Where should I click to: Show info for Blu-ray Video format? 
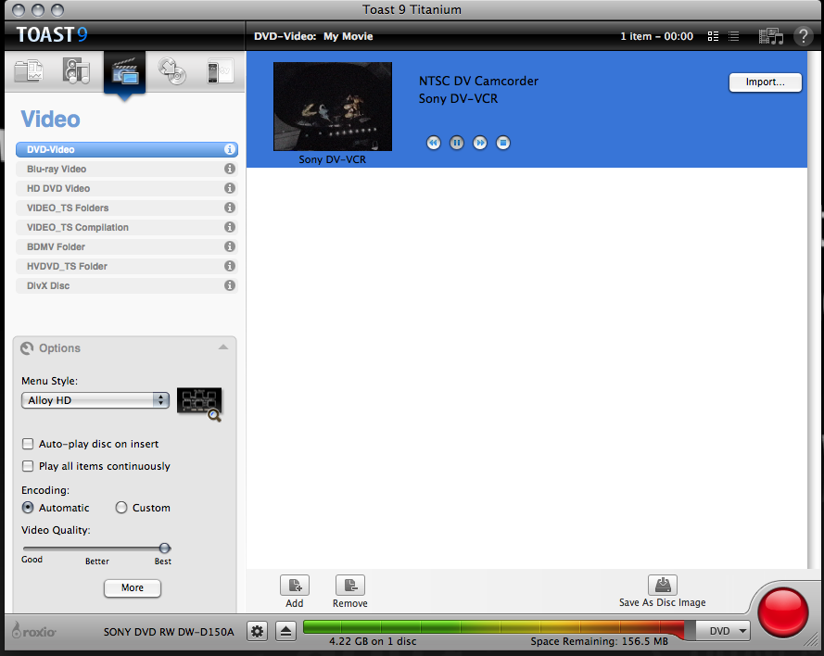(x=230, y=169)
